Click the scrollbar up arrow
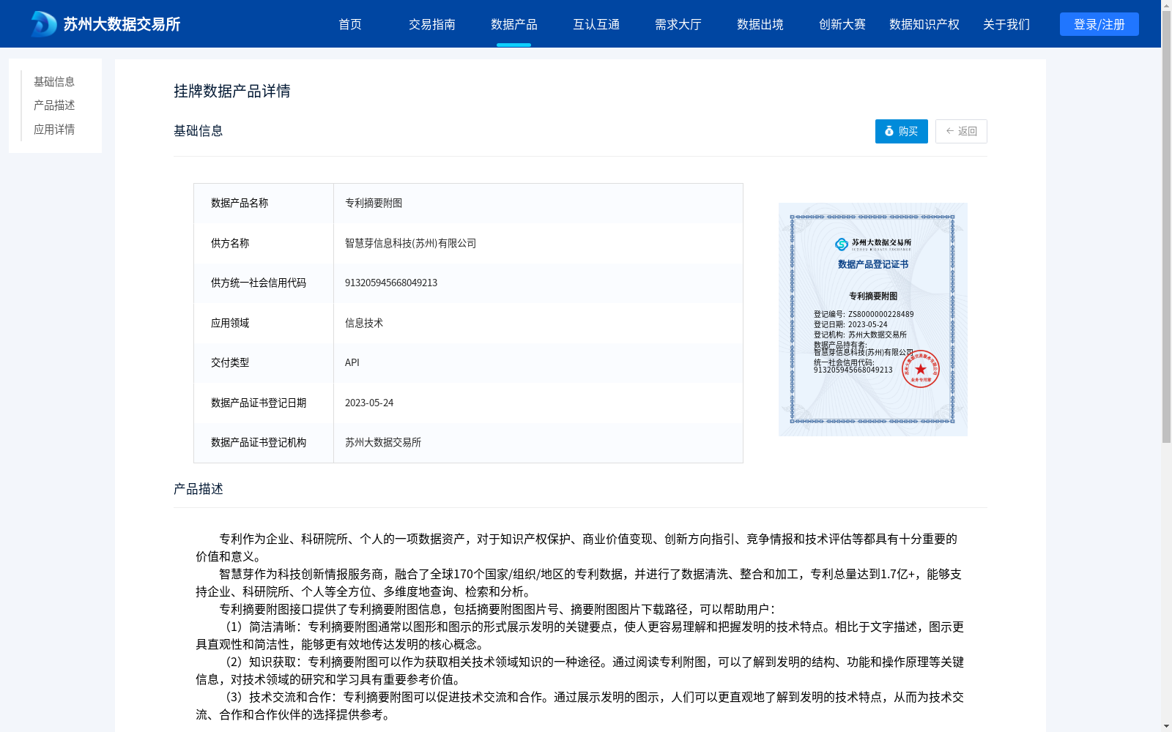Screen dimensions: 1172x732 click(1166, 4)
